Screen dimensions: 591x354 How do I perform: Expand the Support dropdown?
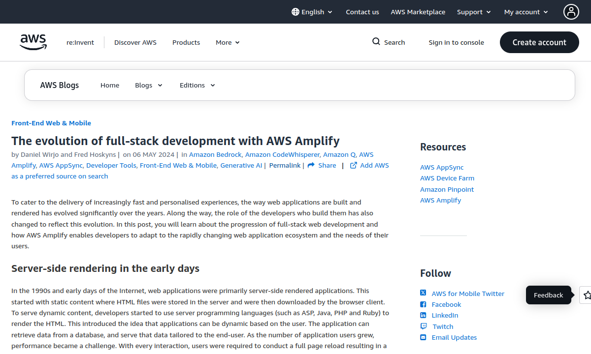tap(474, 12)
